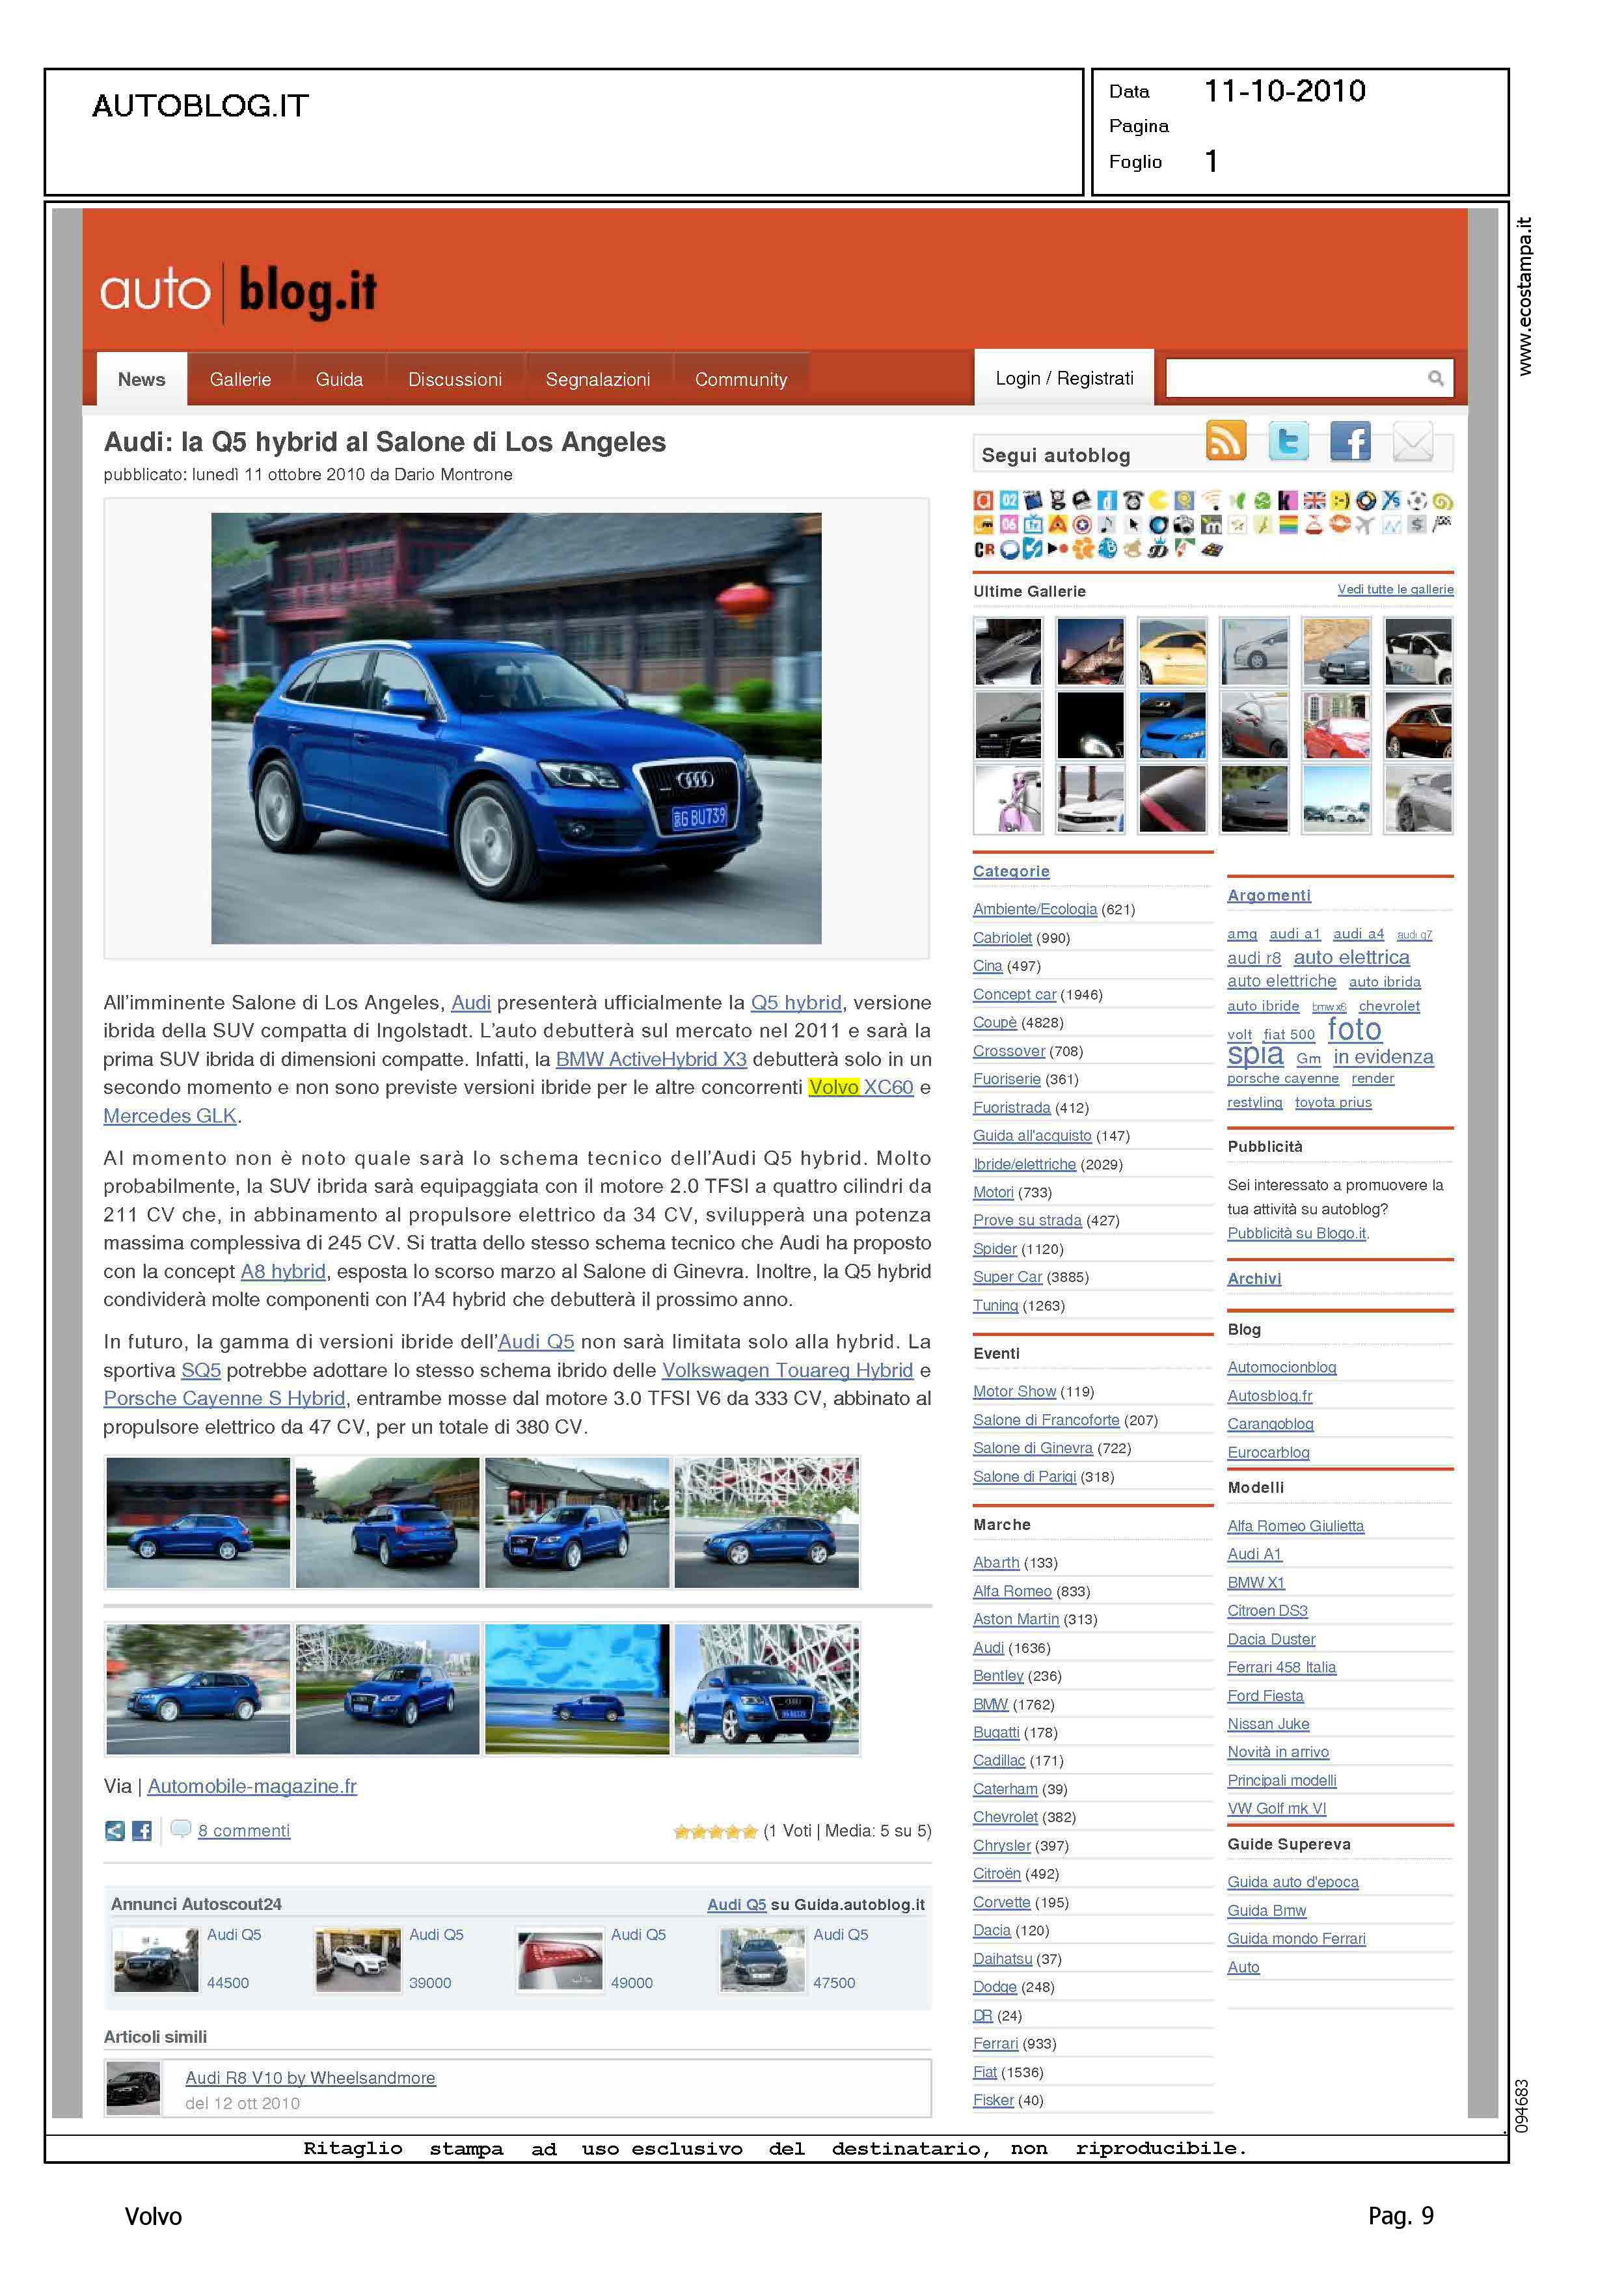1624x2279 pixels.
Task: Switch to the Discussioni tab
Action: click(x=454, y=379)
